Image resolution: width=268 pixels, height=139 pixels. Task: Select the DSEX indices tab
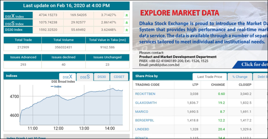[68, 77]
